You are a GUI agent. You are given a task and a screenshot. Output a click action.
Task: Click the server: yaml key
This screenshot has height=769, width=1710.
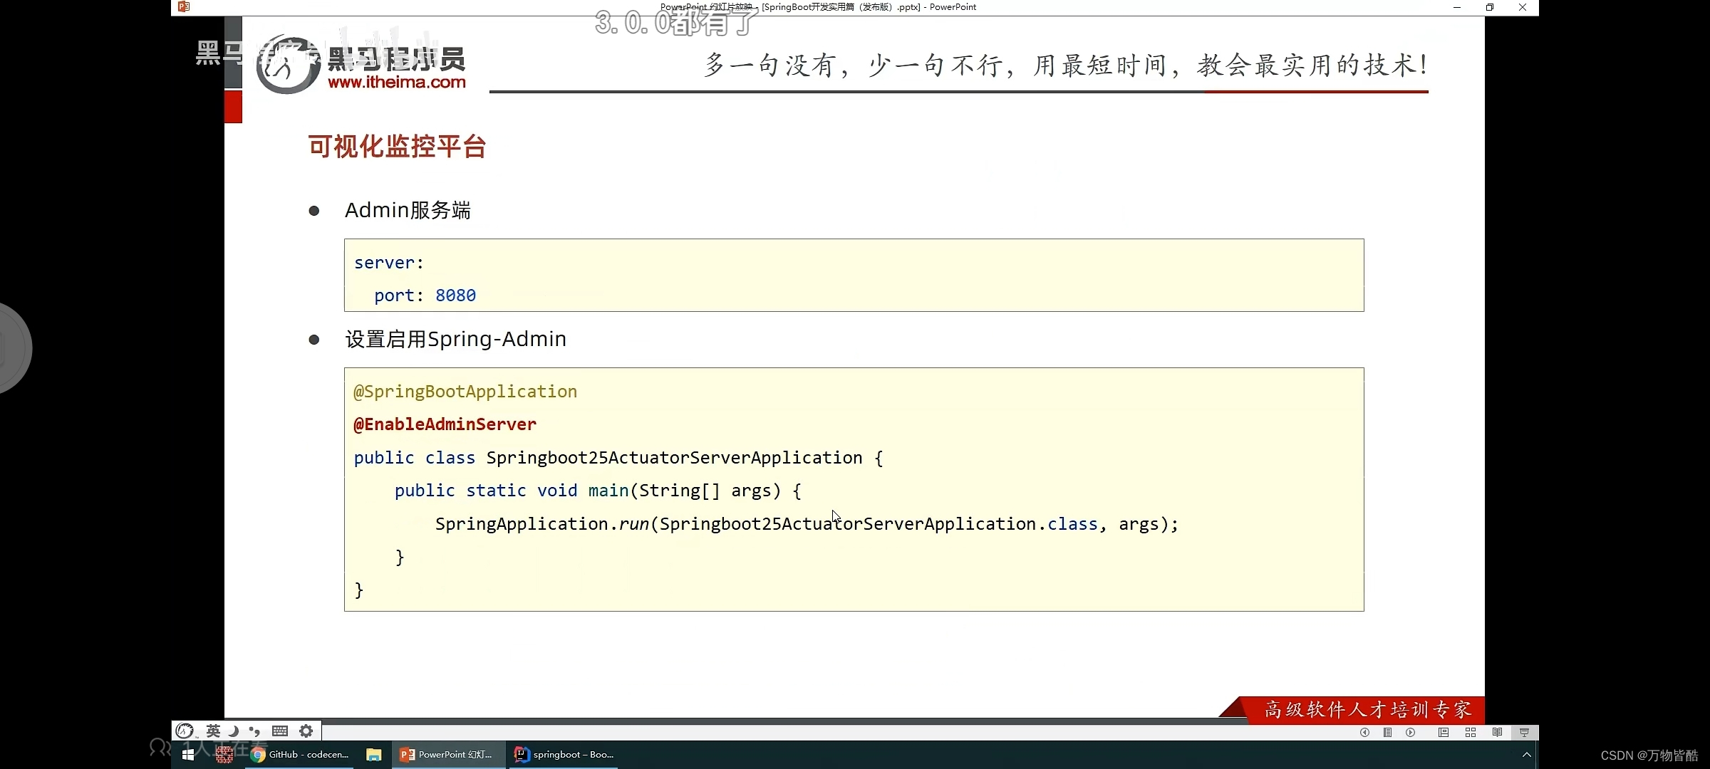click(389, 263)
